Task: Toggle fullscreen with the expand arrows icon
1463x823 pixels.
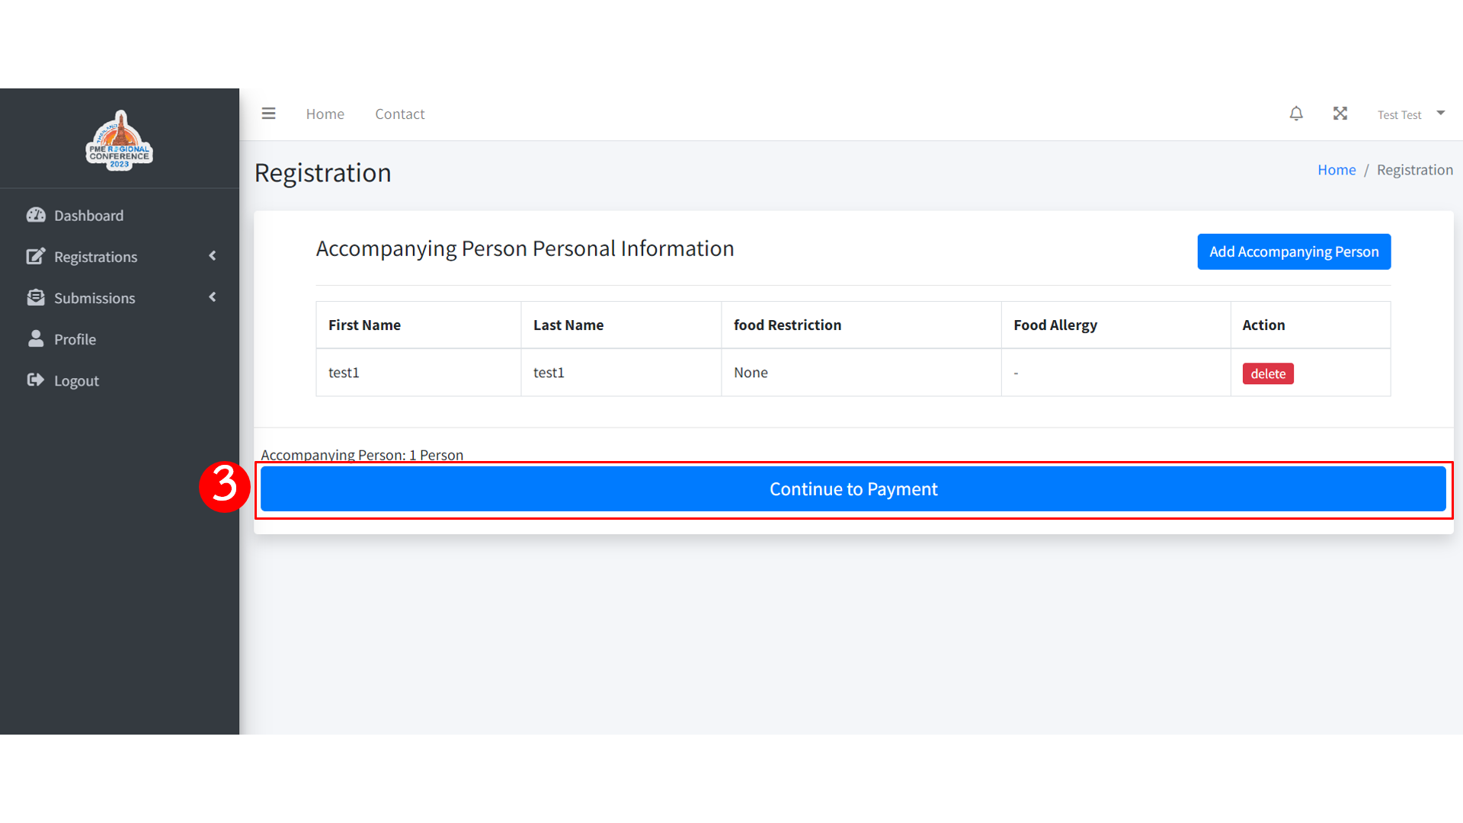Action: tap(1340, 114)
